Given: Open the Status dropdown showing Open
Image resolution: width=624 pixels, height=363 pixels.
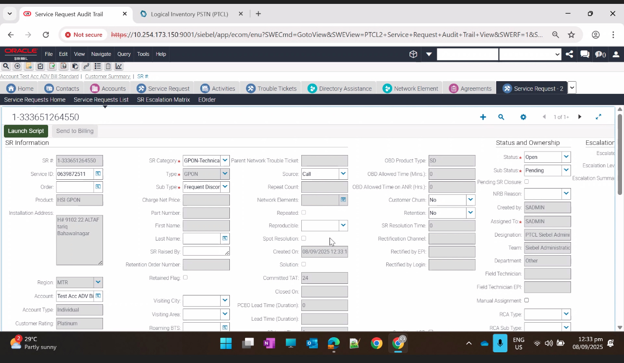Looking at the screenshot, I should coord(566,157).
